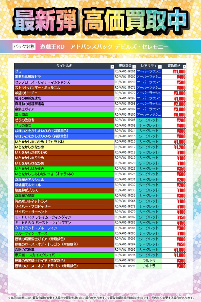Select the ¥350 price cell
The width and height of the screenshot is (201, 302).
click(174, 169)
